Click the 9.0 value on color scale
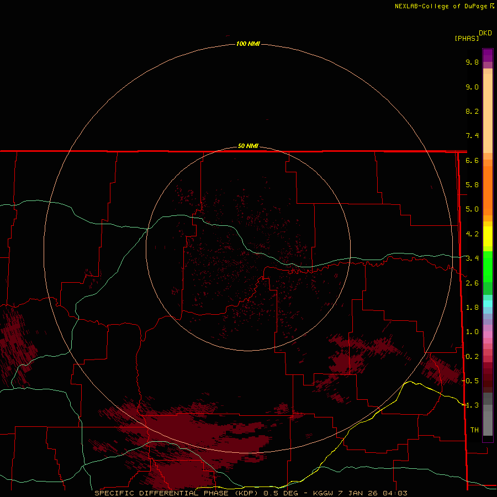497x497 pixels. [472, 87]
